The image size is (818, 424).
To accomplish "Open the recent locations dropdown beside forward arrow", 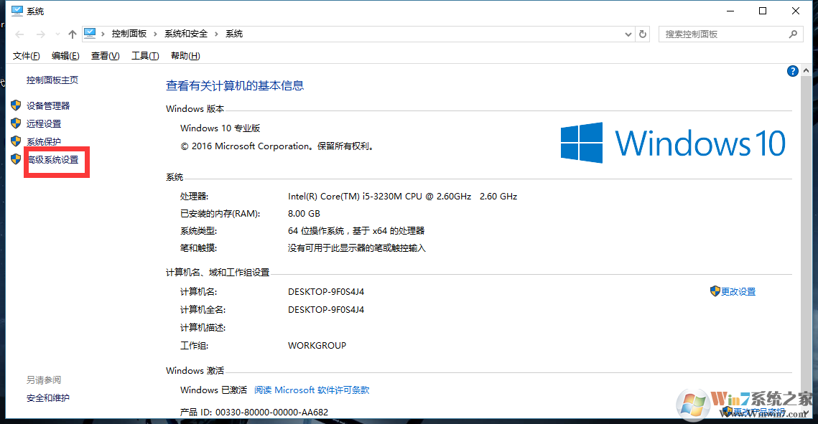I will (x=57, y=34).
